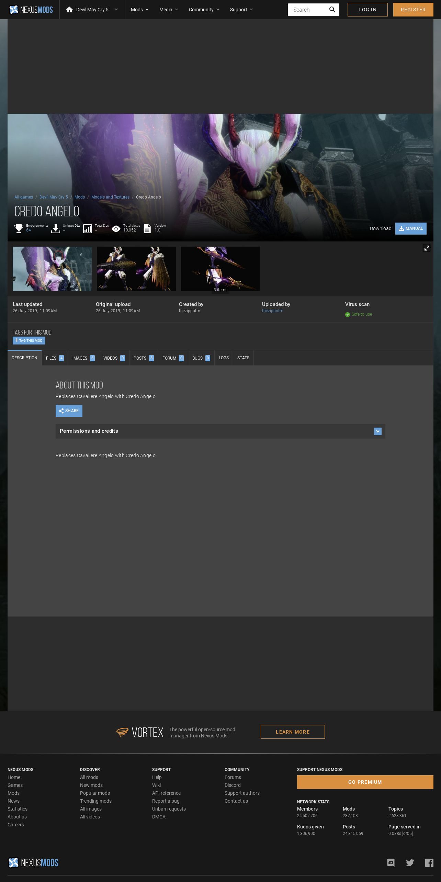Click footer DMCA link
This screenshot has width=441, height=882.
click(159, 817)
